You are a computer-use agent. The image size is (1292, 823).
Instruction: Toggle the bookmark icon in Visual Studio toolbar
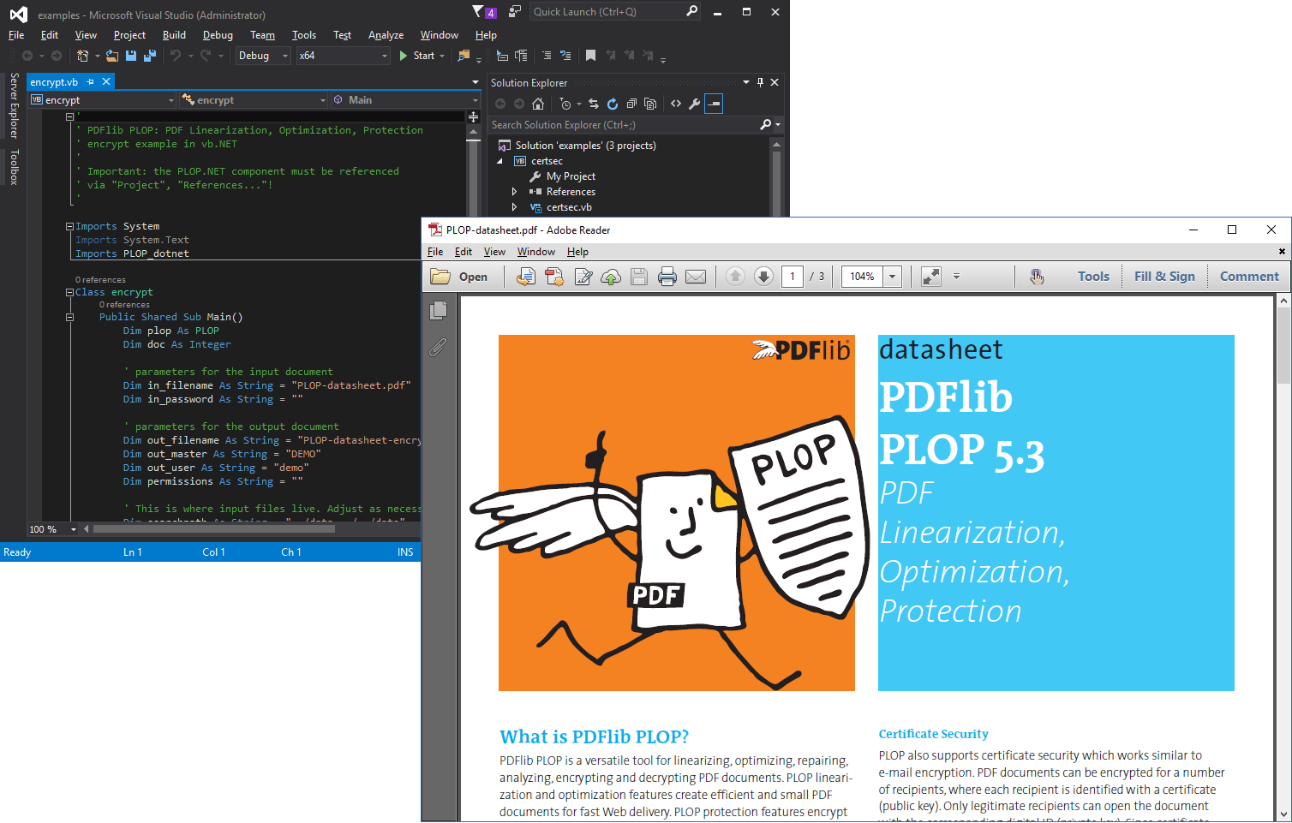[590, 56]
